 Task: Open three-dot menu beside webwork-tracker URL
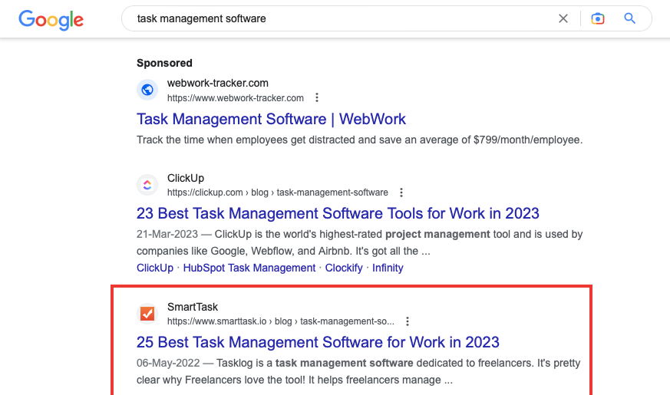(x=317, y=97)
